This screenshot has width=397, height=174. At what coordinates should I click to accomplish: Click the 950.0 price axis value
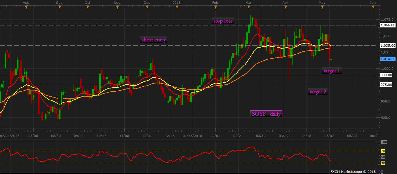pyautogui.click(x=386, y=101)
